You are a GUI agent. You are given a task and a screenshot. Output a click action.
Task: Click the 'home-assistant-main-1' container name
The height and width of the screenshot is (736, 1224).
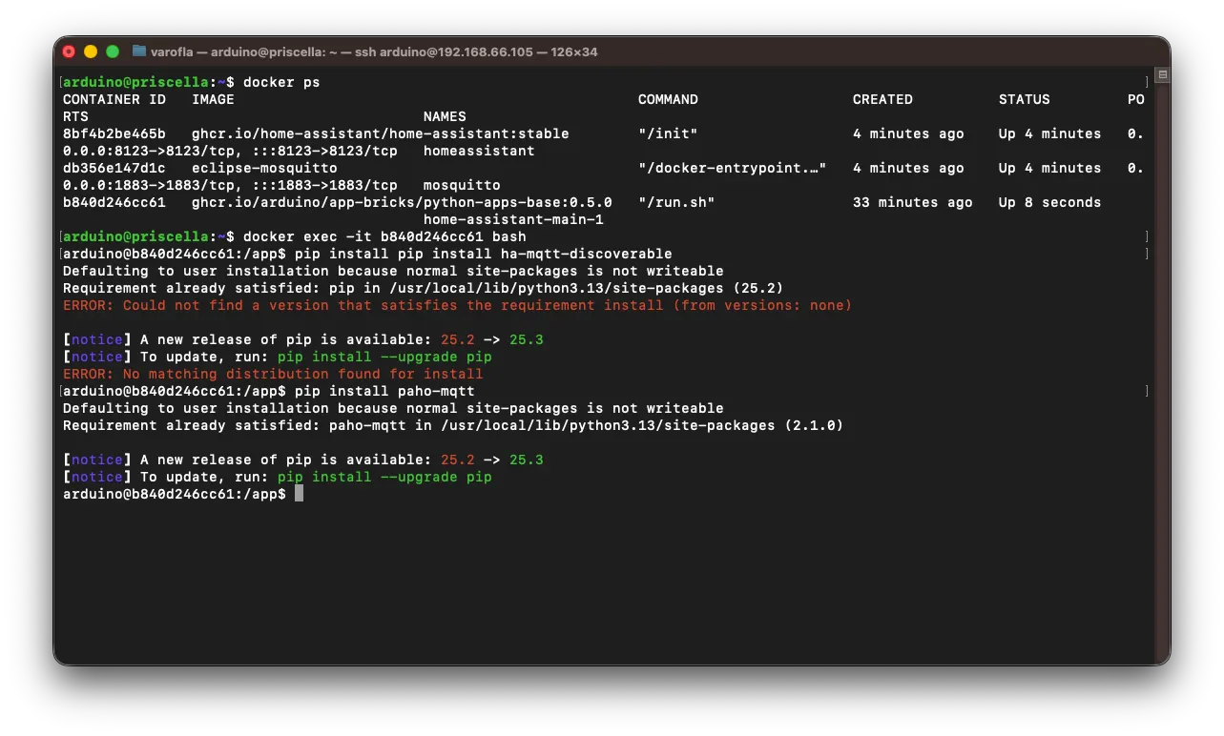(x=513, y=219)
